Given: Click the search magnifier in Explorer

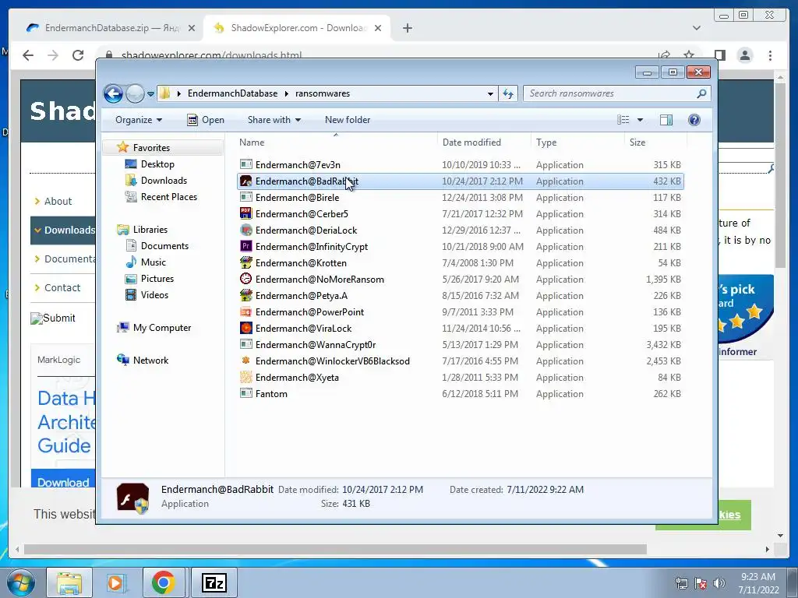Looking at the screenshot, I should 701,93.
